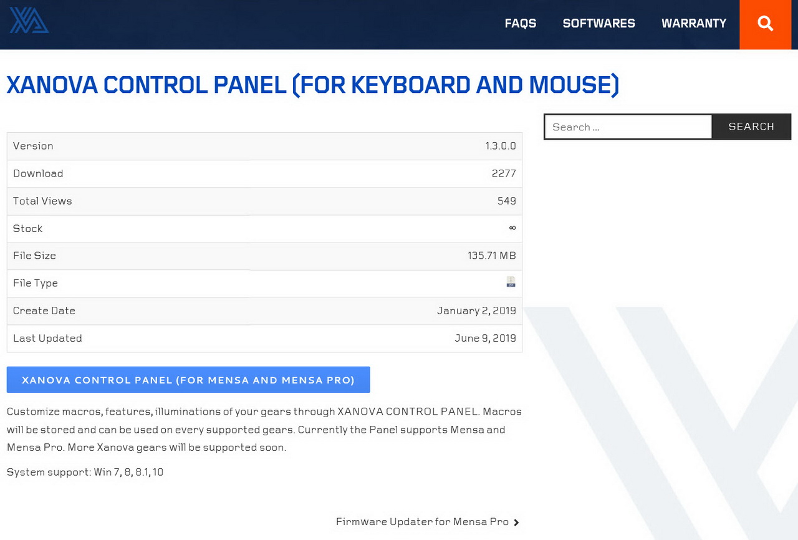Open Firmware Updater for Mensa Pro link
The image size is (798, 540).
(x=422, y=522)
